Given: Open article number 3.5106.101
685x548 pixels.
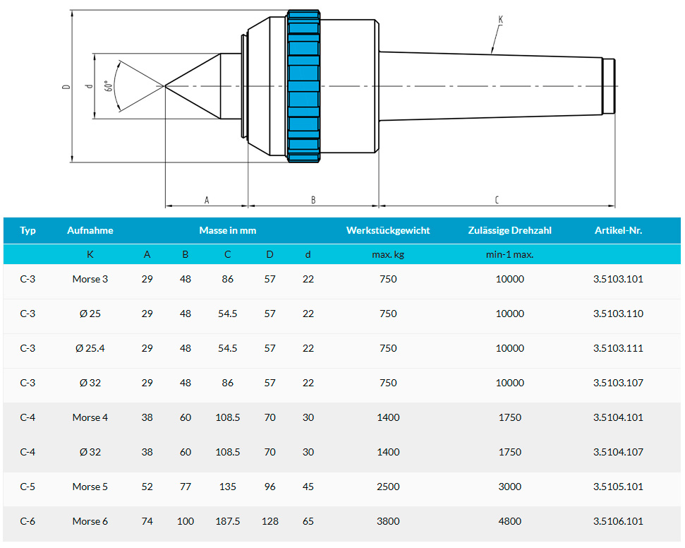Looking at the screenshot, I should (x=619, y=521).
